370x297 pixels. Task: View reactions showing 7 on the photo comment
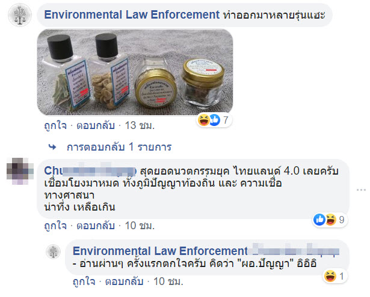click(214, 120)
